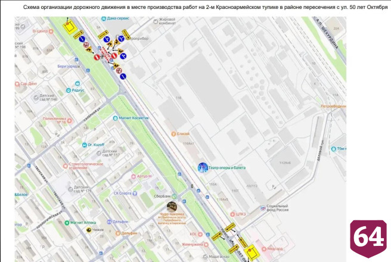Click the Артур М pink marker

coord(134,176)
